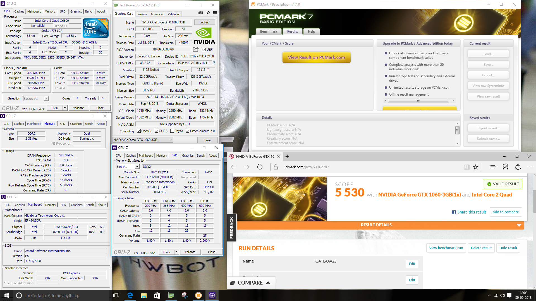Click benchmark result thumbnail image
536x301 pixels.
coord(279,198)
